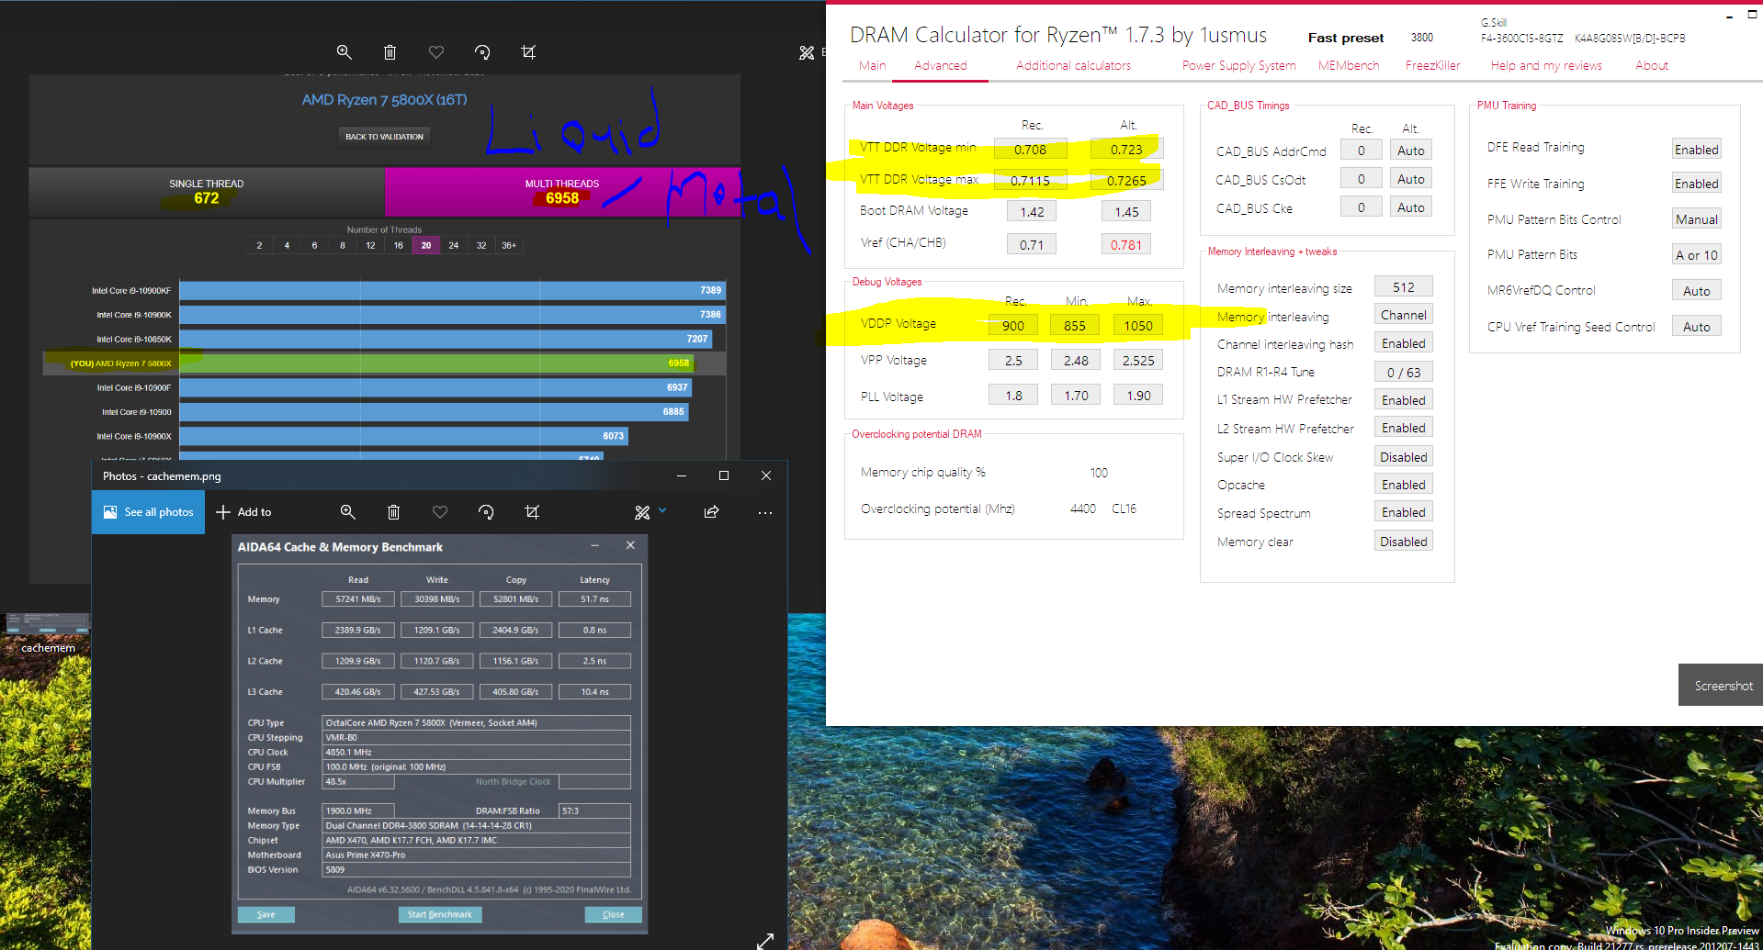Click edit scissors icon in back Photos window
1763x950 pixels.
tap(807, 52)
